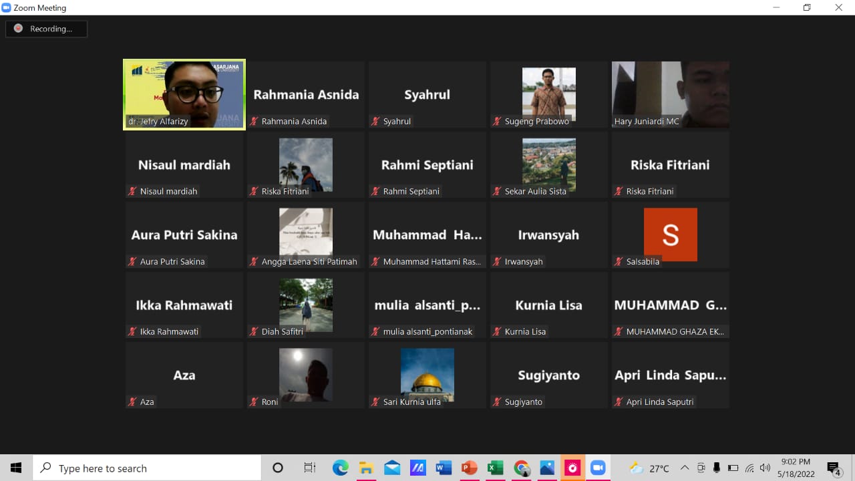Click the muted mic icon beside Sugiyanto
This screenshot has height=481, width=855.
498,402
